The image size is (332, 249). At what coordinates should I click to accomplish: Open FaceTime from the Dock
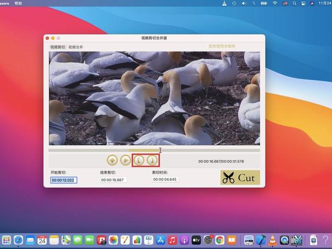point(90,240)
